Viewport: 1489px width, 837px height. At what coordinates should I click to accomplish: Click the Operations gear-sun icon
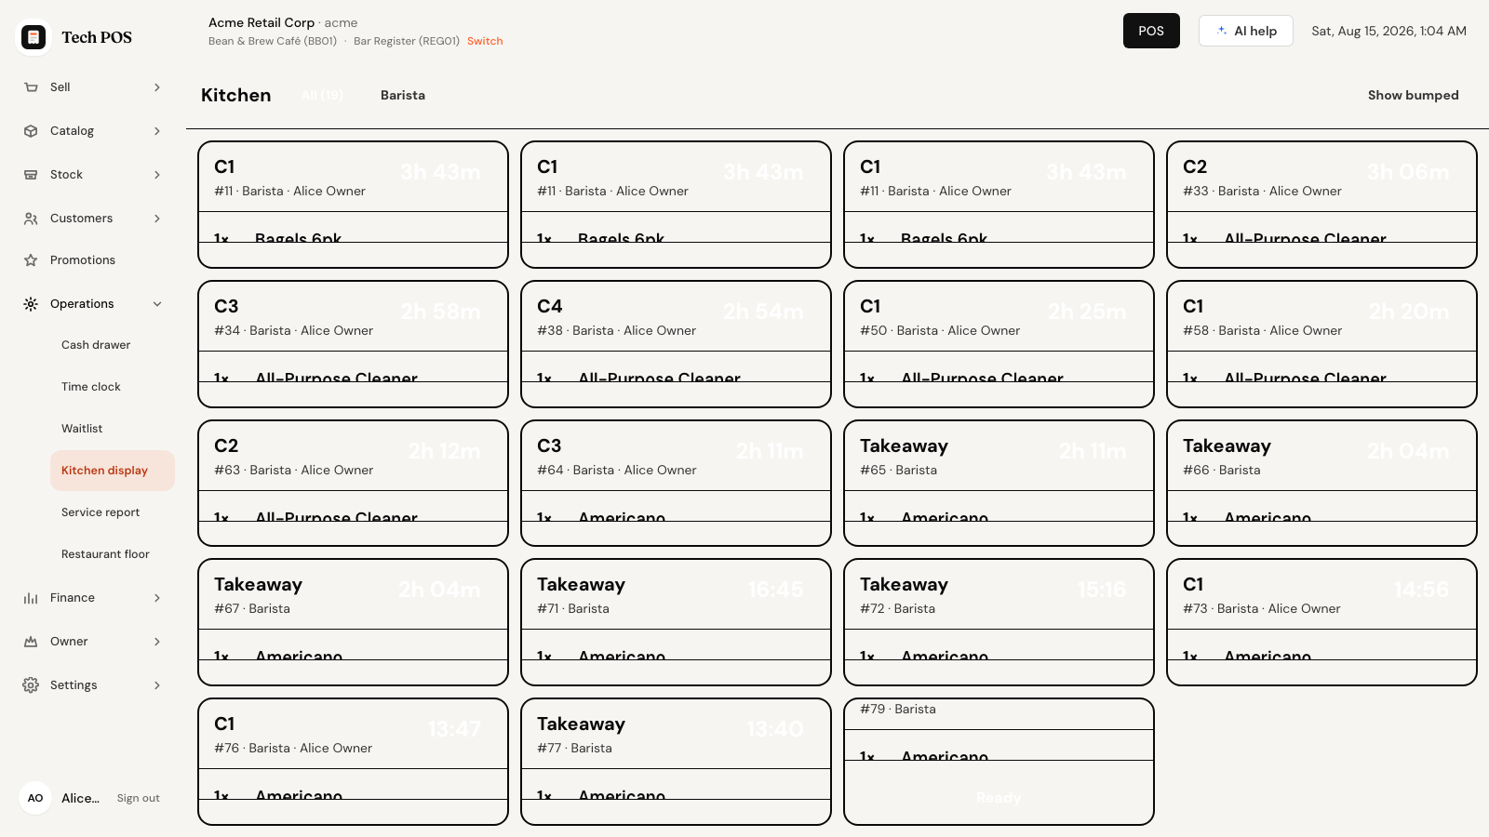pos(31,304)
